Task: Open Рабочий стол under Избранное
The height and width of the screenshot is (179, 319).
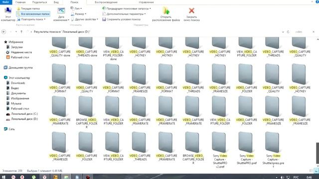Action: click(18, 58)
